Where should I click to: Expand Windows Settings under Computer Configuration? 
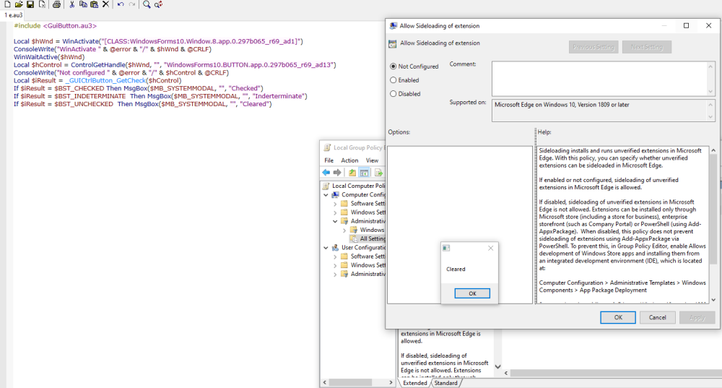click(x=335, y=212)
